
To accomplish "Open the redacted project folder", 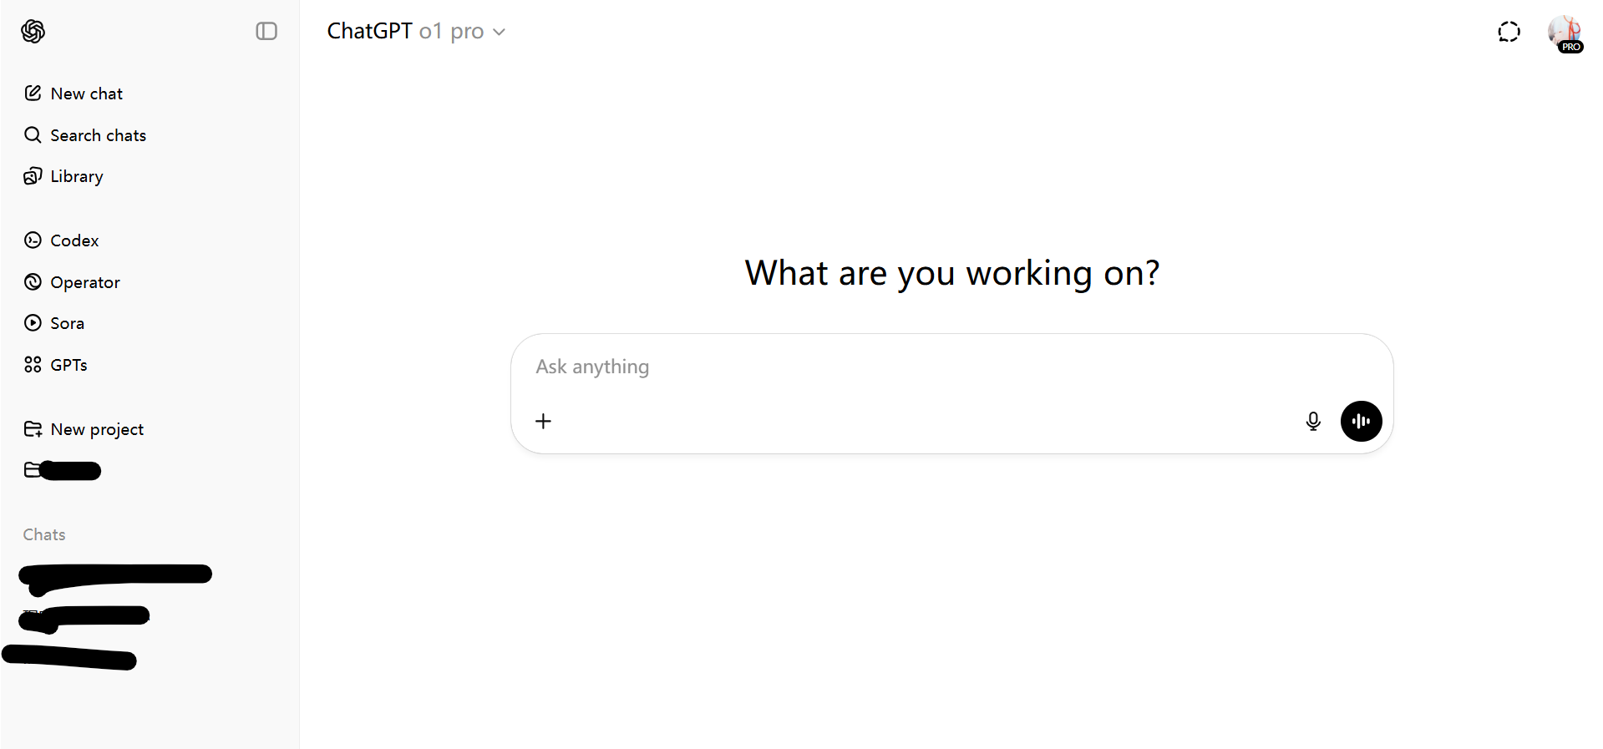I will tap(63, 470).
